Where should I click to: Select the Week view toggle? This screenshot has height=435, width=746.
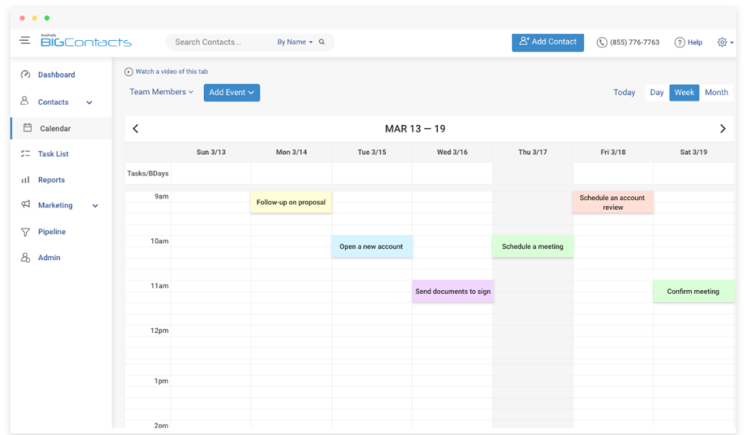[x=684, y=93]
